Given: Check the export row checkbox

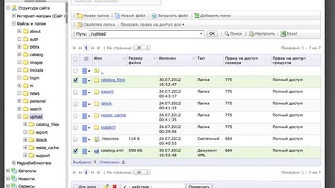Looking at the screenshot, I should pos(75,92).
